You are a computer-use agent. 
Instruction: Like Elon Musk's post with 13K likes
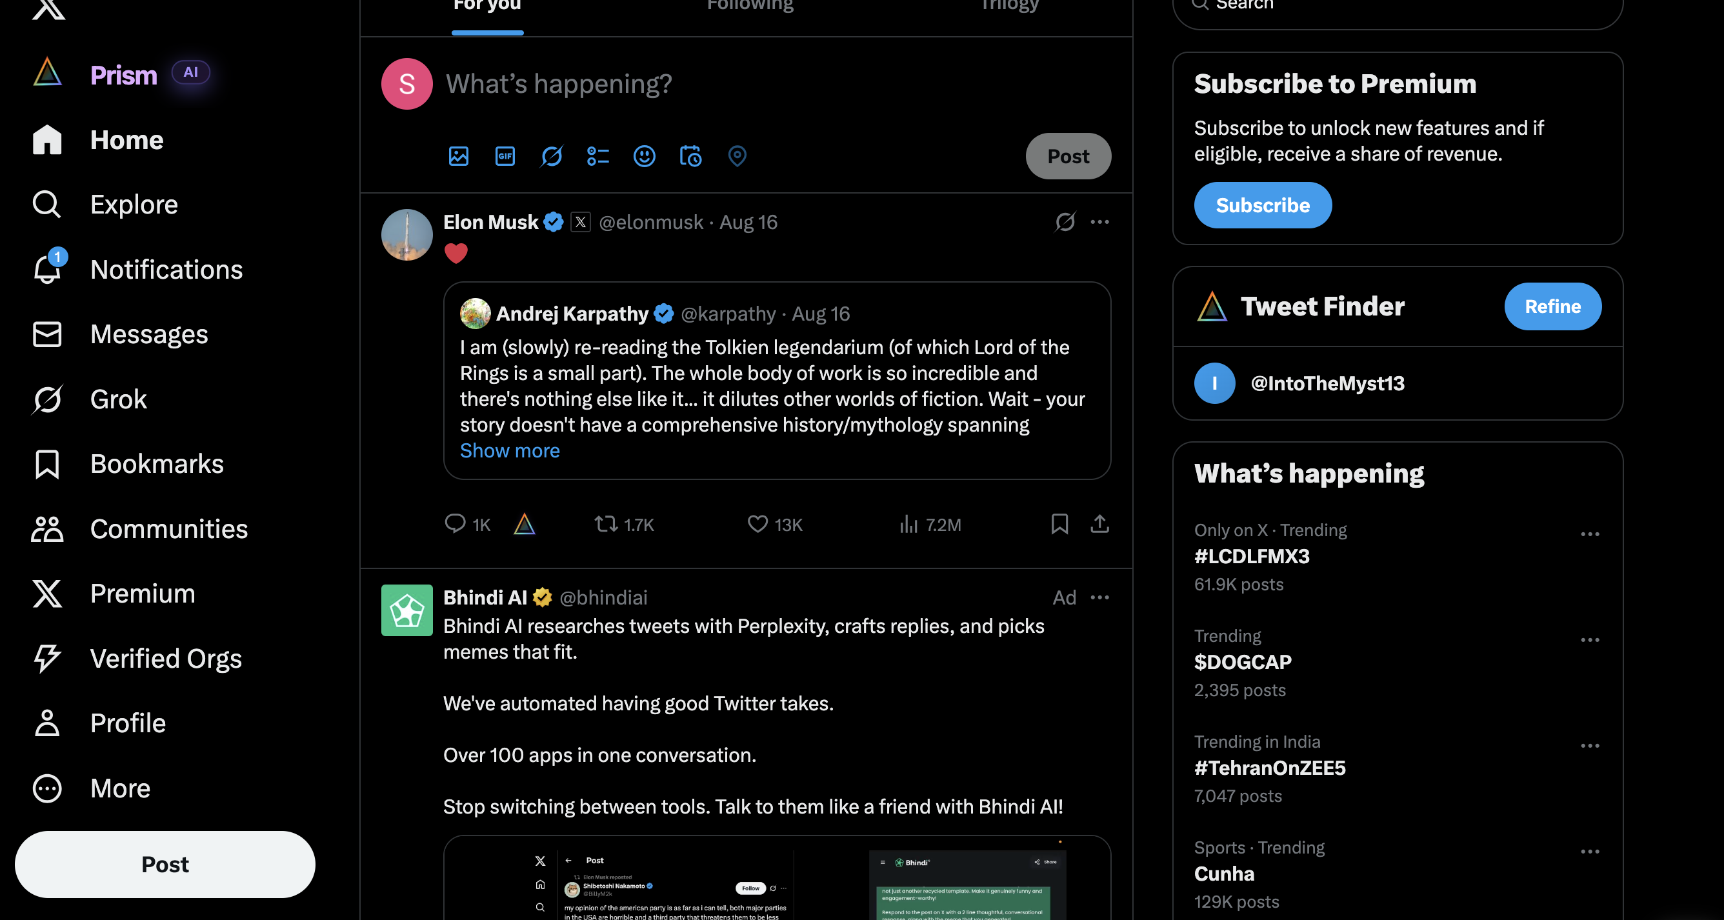(x=774, y=524)
